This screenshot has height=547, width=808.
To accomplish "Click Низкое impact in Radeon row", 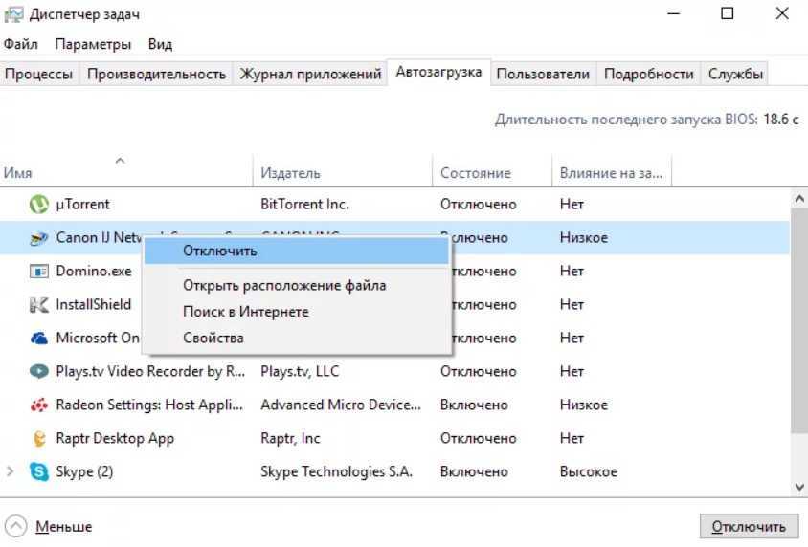I will (584, 405).
